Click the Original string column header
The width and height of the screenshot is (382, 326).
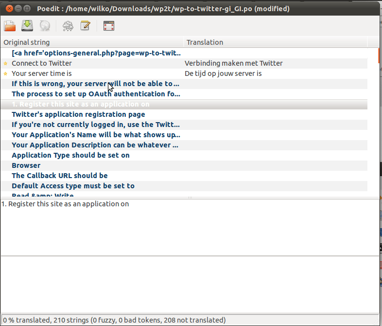tap(92, 42)
